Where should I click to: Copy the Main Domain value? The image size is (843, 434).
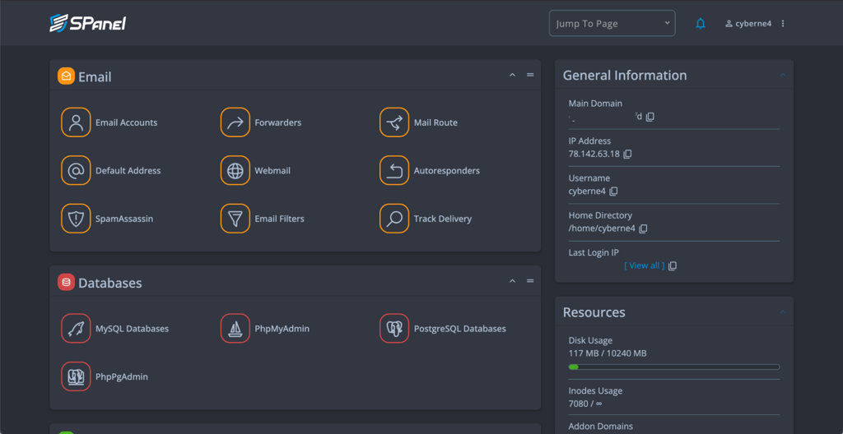click(x=650, y=117)
